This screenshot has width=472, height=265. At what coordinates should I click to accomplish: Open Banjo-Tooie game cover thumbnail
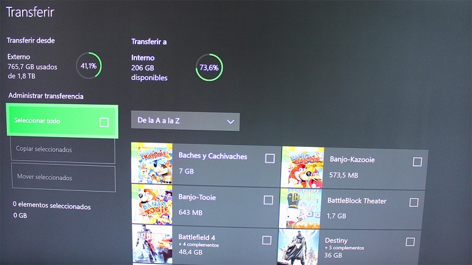click(x=152, y=204)
